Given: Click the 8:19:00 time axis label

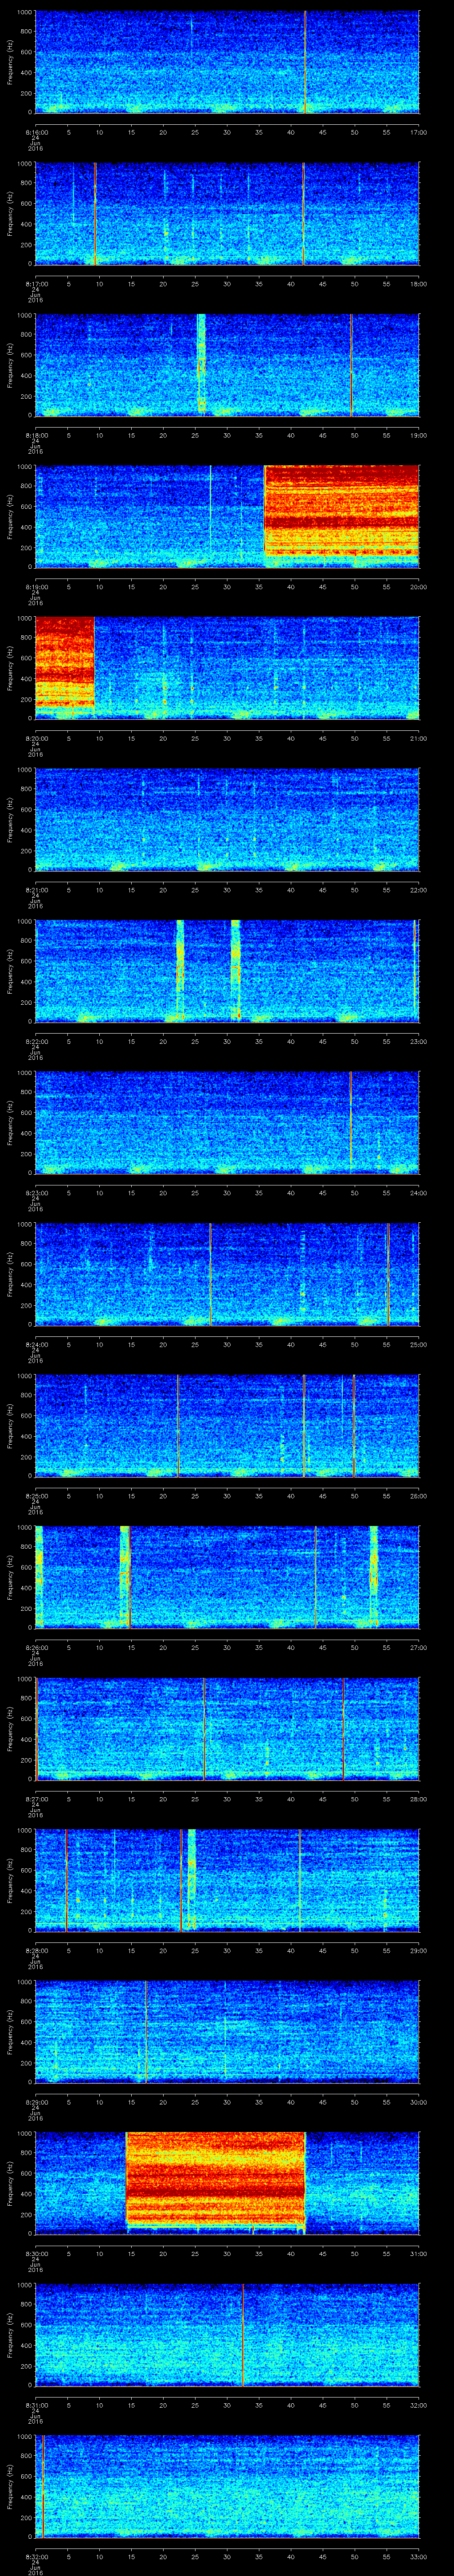Looking at the screenshot, I should [x=36, y=587].
